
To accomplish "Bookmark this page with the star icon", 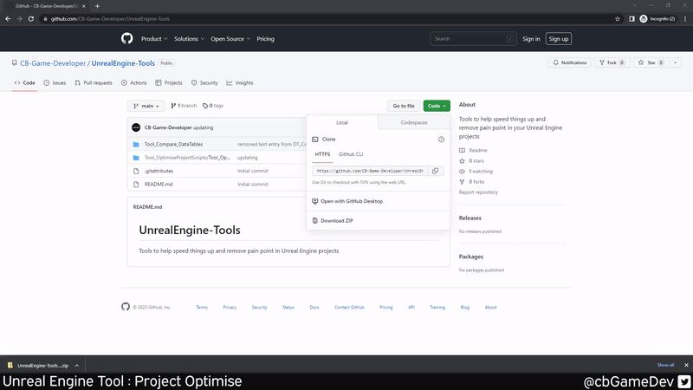I will click(x=618, y=18).
